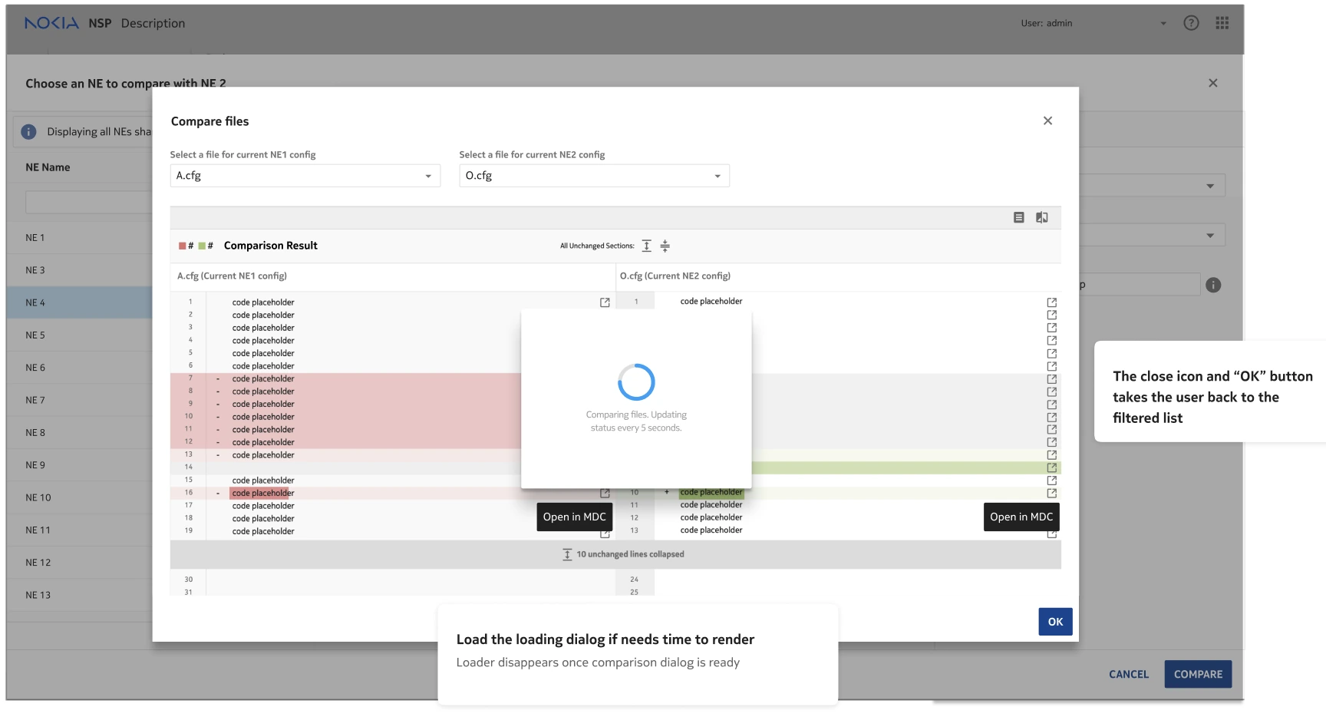Click the Nokia logo
This screenshot has width=1326, height=720.
click(x=51, y=23)
